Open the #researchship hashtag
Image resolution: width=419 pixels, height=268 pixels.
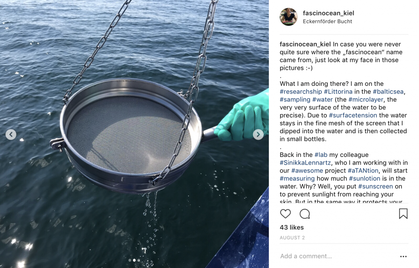point(301,92)
